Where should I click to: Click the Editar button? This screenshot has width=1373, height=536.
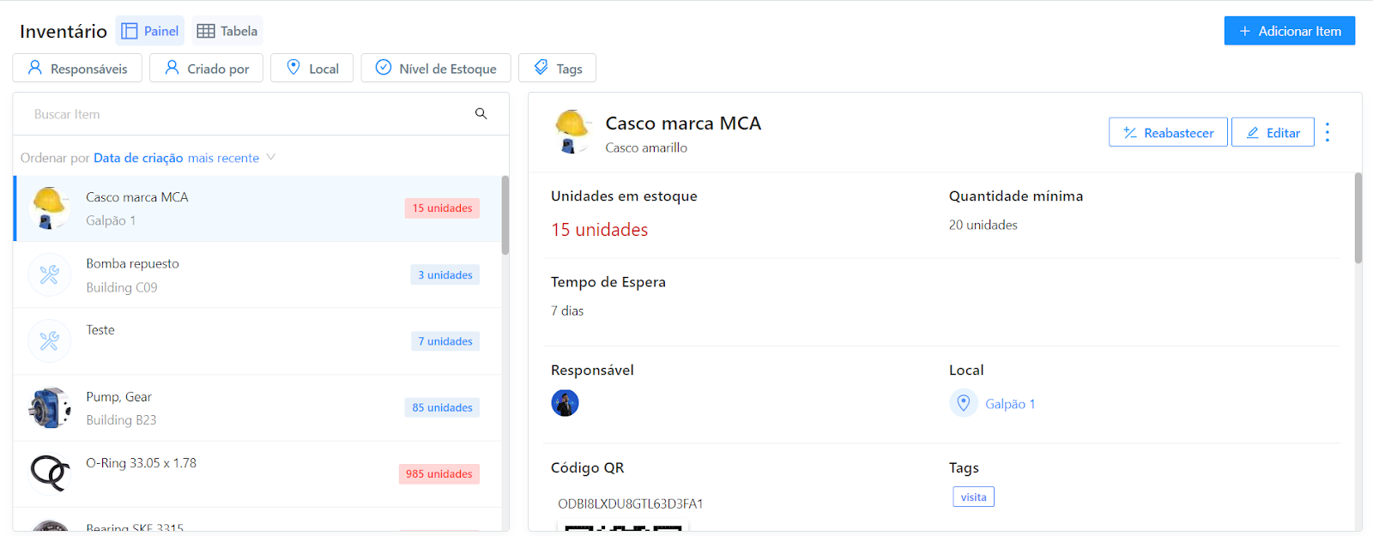click(1273, 132)
